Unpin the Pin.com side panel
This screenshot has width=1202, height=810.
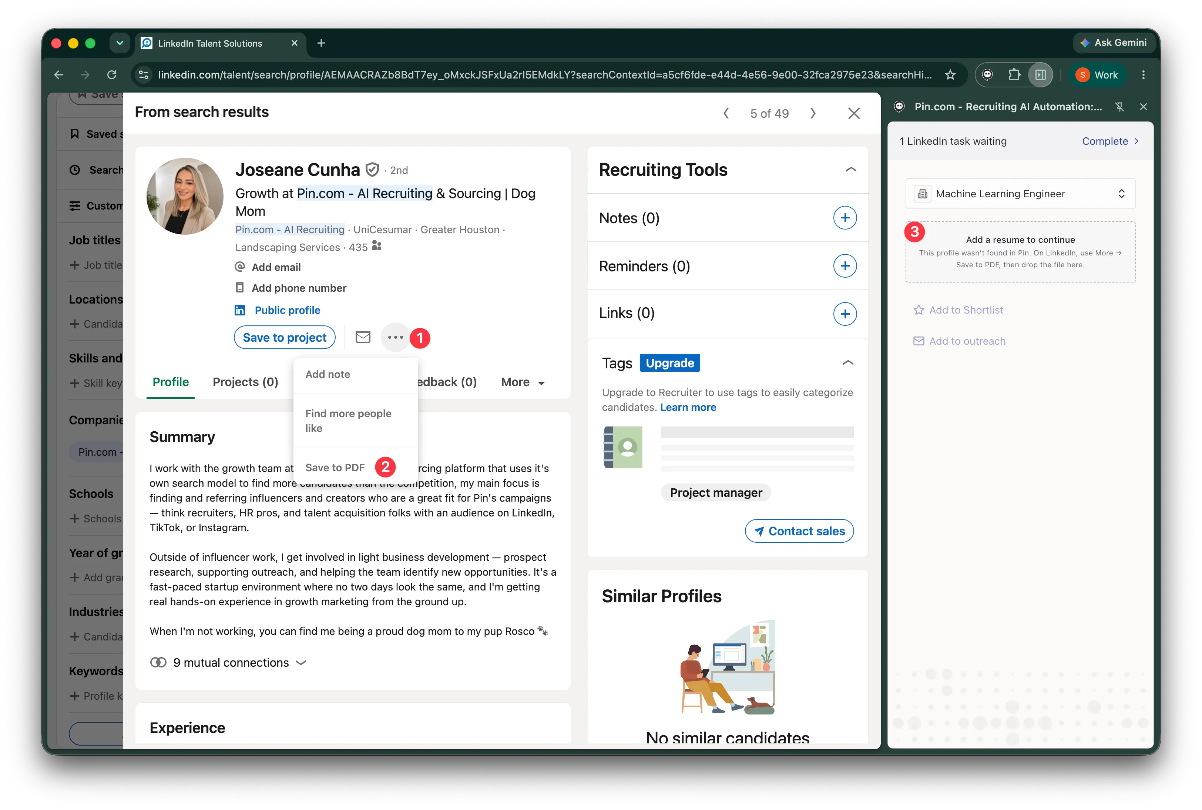coord(1119,107)
